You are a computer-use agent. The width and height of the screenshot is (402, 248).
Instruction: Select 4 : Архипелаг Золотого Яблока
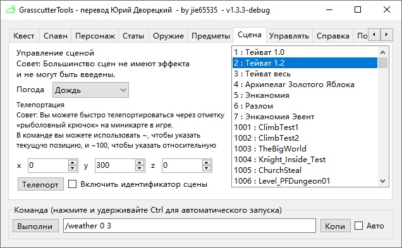coord(305,85)
